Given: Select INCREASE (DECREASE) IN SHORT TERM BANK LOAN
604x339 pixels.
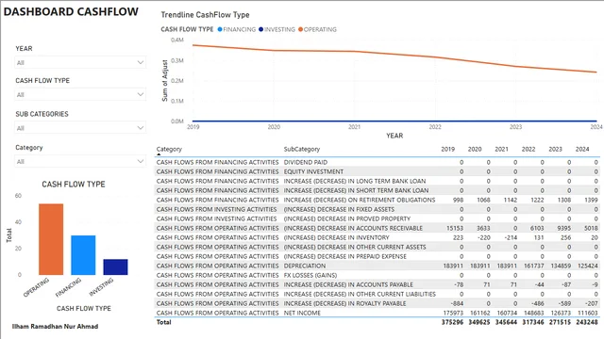Looking at the screenshot, I should pos(377,190).
